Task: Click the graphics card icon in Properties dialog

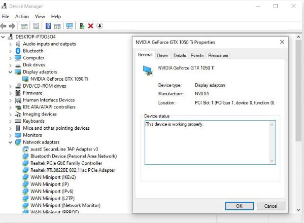Action: [x=148, y=70]
